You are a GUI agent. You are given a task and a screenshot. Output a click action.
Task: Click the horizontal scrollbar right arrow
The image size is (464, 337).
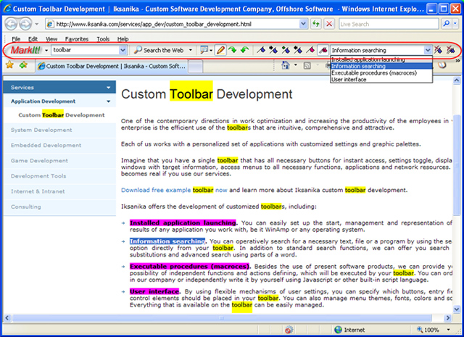(x=448, y=318)
